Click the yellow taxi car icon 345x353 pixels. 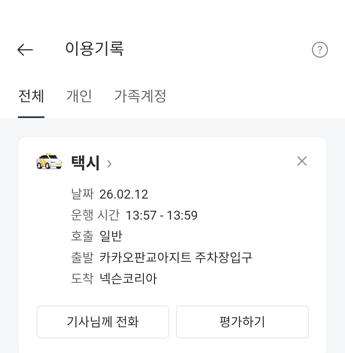(x=49, y=161)
